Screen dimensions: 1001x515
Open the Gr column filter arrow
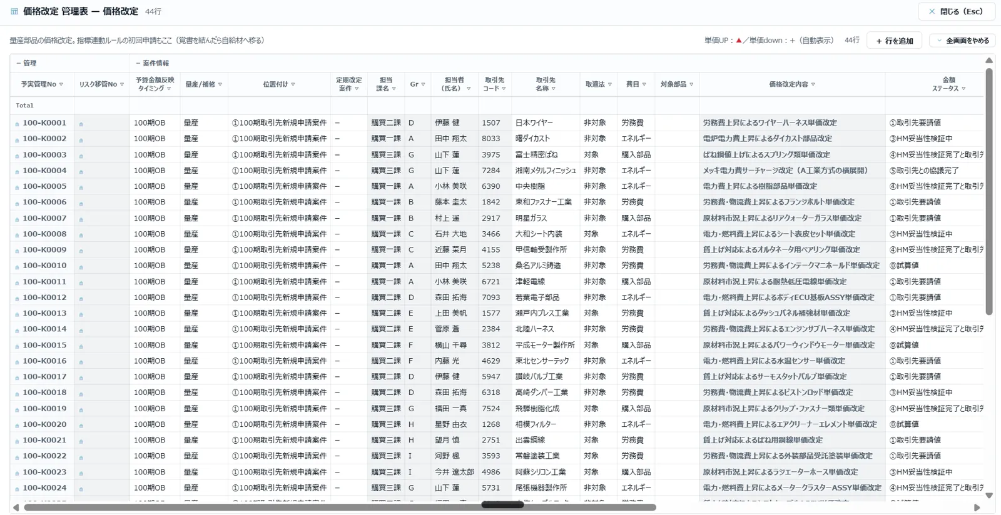click(424, 84)
